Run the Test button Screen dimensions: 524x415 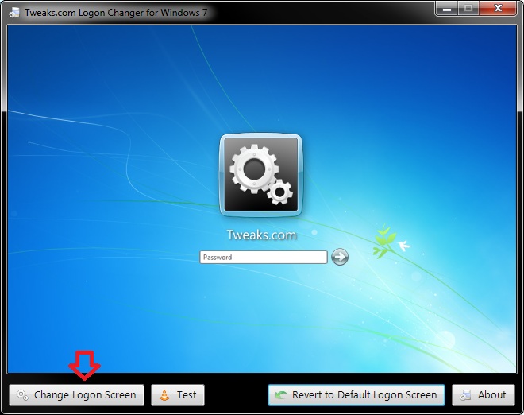[178, 395]
